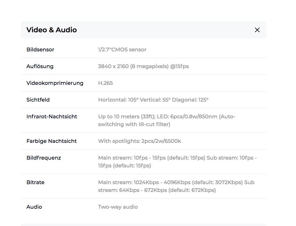Screen dimensions: 296x226
Task: Click the Sichtfeld label
Action: click(38, 100)
